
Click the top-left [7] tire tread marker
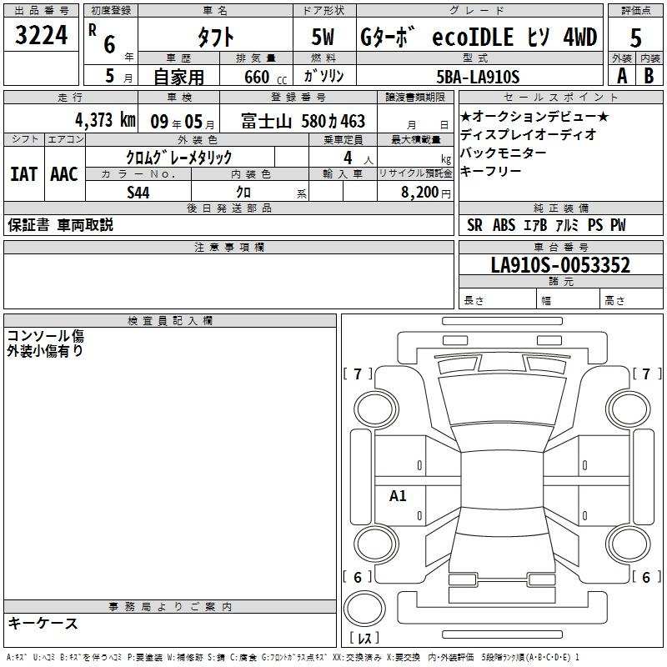(x=358, y=374)
